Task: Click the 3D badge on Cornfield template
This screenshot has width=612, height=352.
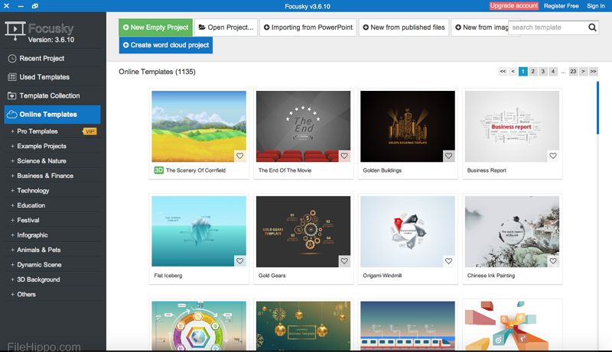Action: point(158,170)
